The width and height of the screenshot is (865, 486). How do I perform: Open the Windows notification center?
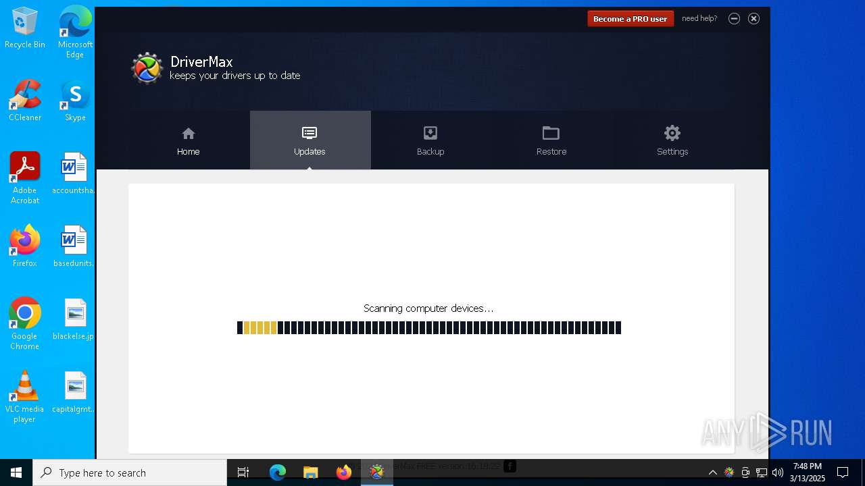tap(843, 473)
